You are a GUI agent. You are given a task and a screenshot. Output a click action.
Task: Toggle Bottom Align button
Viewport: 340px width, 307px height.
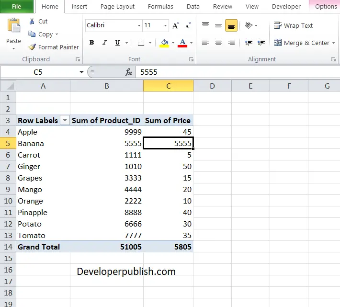click(231, 25)
